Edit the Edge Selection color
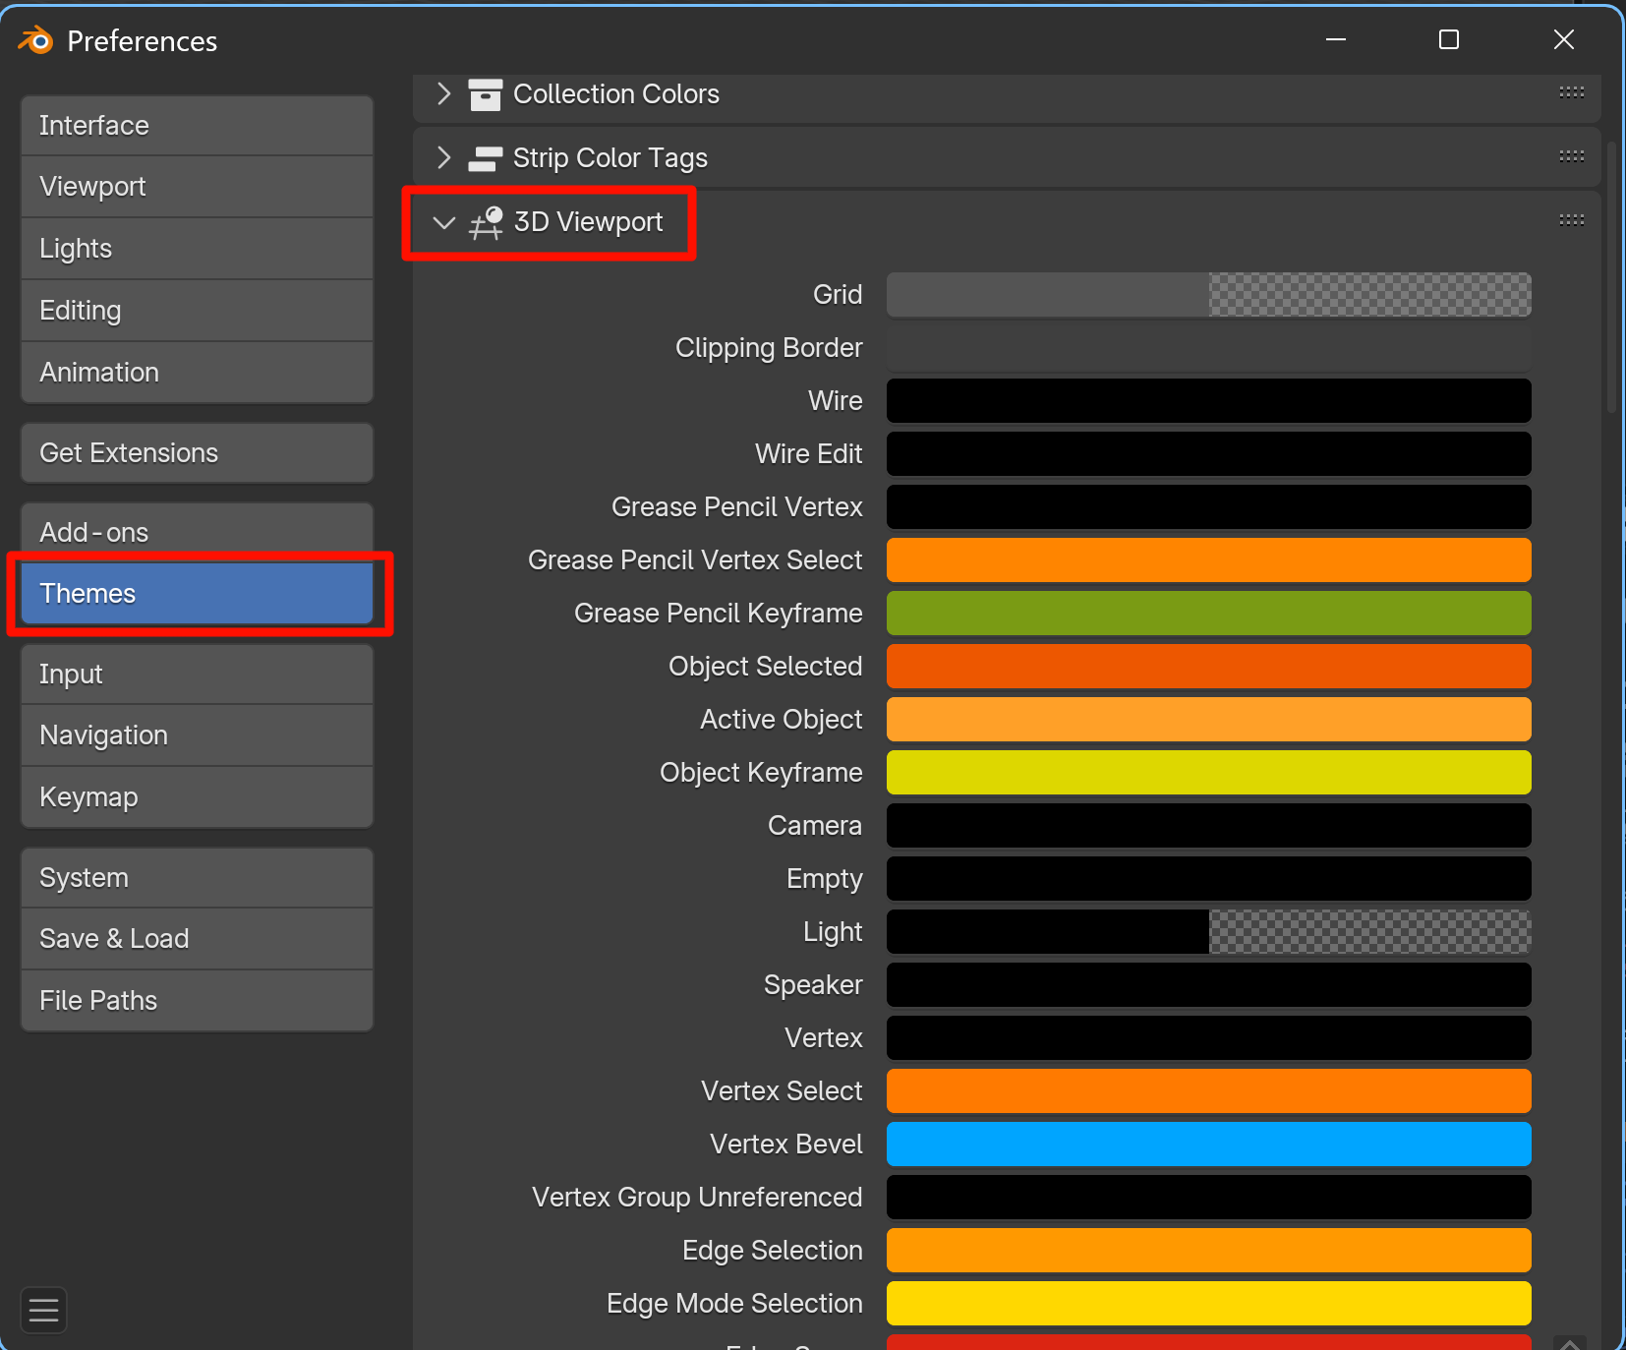This screenshot has height=1350, width=1626. coord(1208,1251)
